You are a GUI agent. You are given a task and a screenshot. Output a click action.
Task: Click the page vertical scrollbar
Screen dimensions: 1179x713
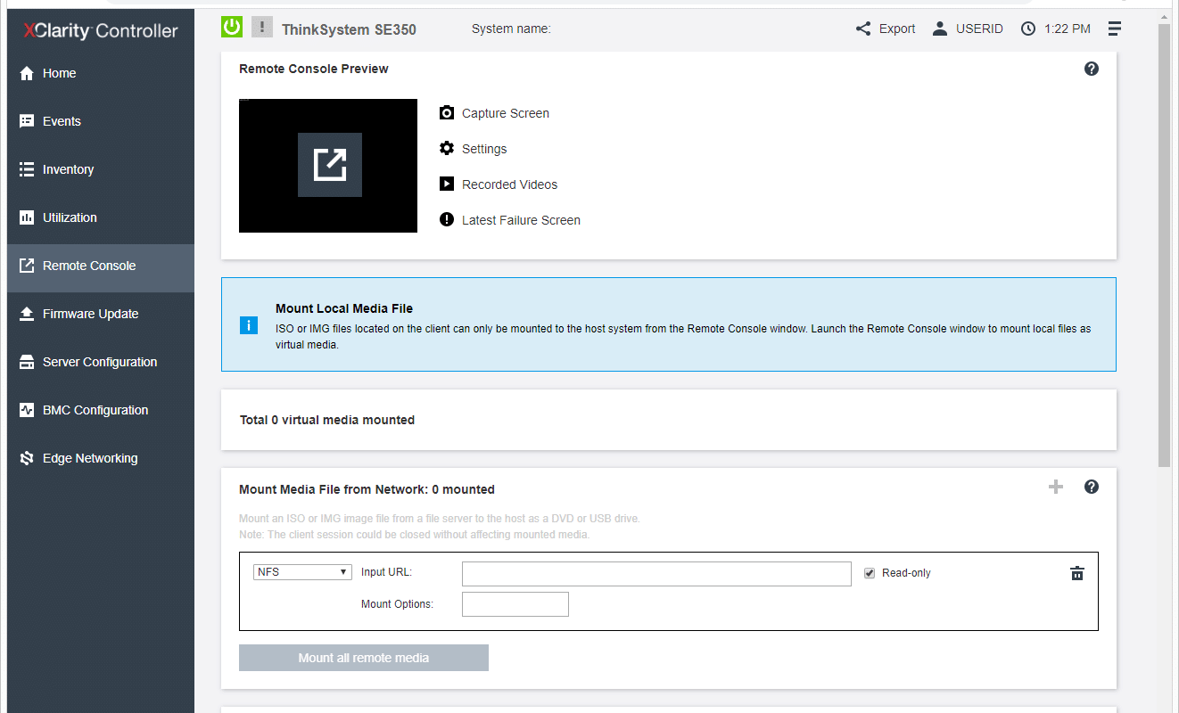pos(1165,245)
